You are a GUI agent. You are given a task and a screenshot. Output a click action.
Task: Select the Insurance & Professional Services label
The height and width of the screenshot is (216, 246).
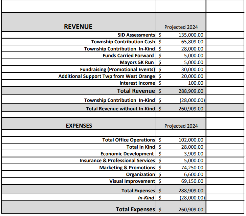click(117, 160)
